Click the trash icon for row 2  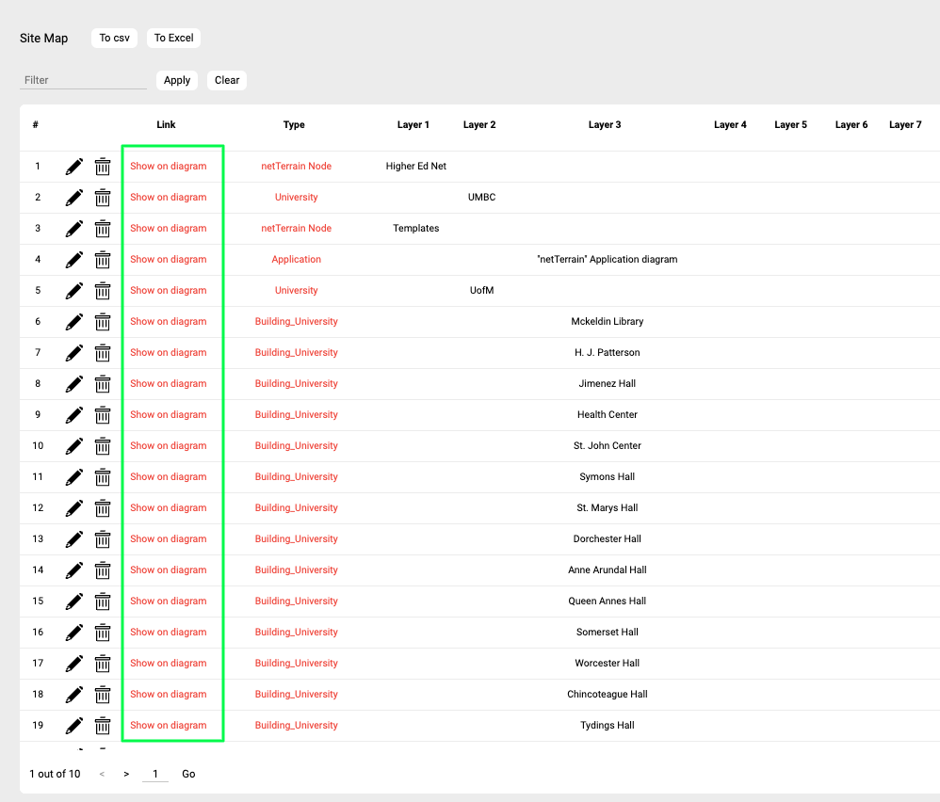click(103, 198)
